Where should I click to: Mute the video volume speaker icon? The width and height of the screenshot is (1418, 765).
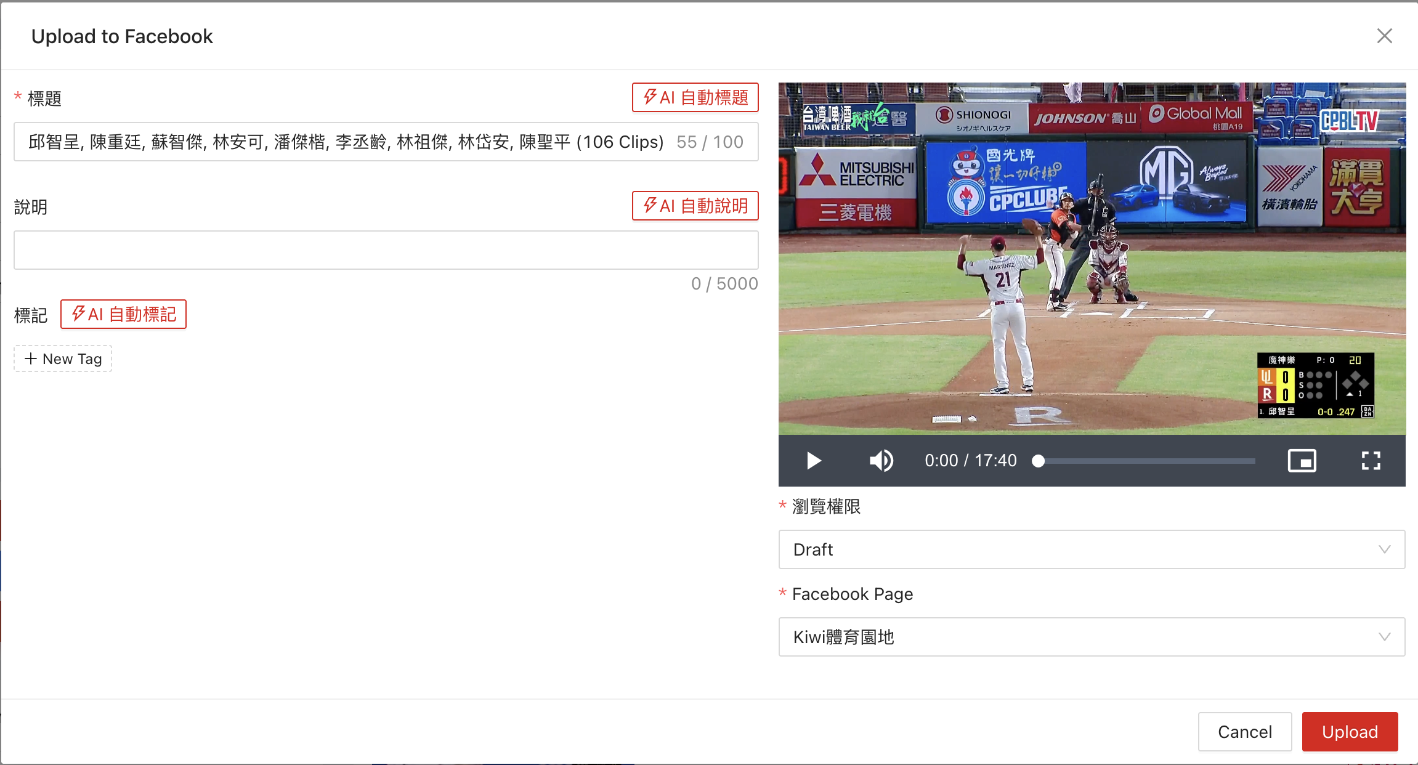[x=881, y=461]
